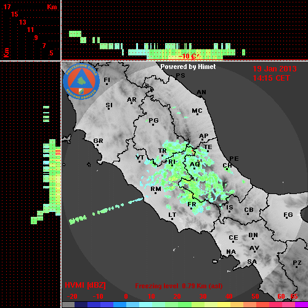
Task: Click the 'HVMI [dBZ]' legend title
Action: (85, 285)
